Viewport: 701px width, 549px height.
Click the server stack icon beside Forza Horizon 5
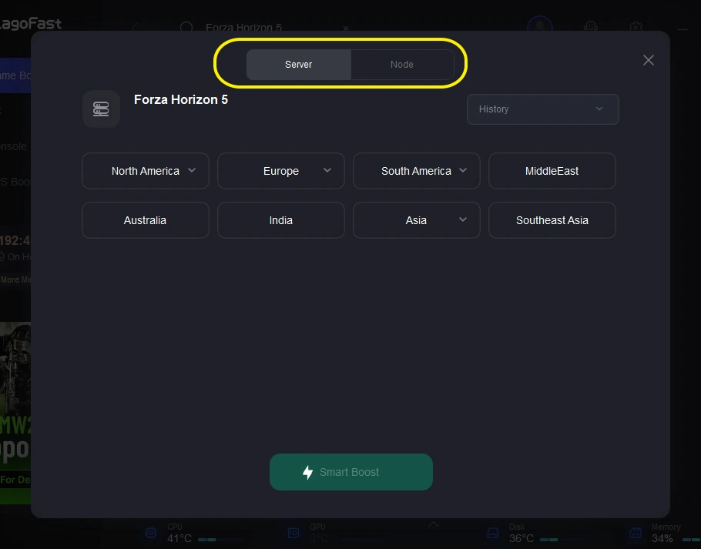(101, 109)
